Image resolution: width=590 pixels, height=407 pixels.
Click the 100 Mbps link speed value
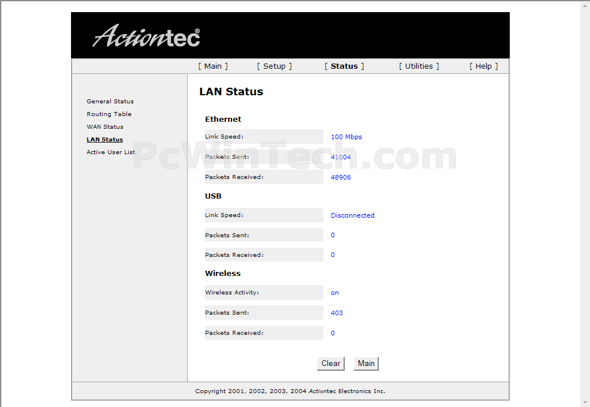click(346, 137)
